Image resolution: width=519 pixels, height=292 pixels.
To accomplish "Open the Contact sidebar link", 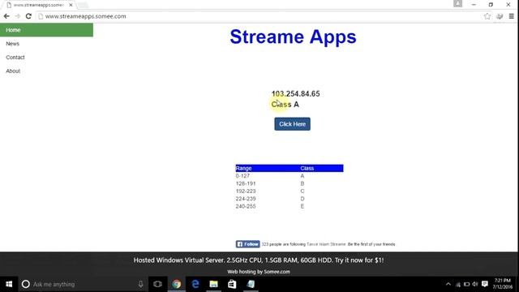I will coord(15,58).
